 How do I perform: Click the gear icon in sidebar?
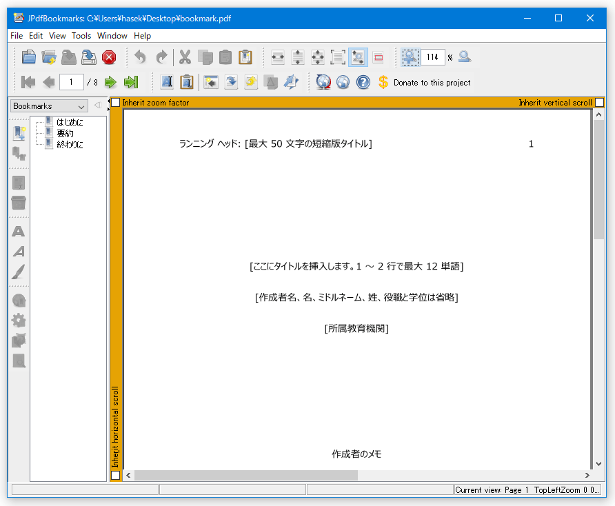click(19, 321)
